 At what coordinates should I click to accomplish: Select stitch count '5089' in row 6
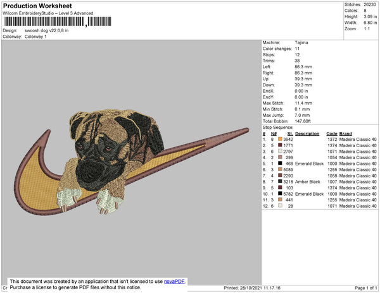click(288, 170)
